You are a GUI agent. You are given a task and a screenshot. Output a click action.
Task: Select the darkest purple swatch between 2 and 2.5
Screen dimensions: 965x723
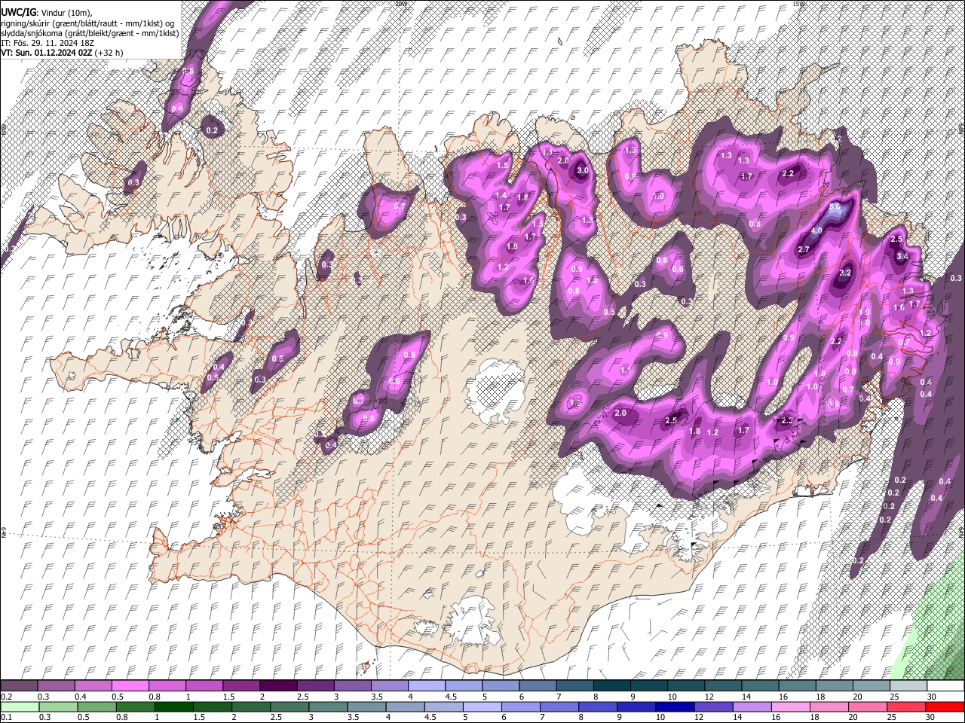point(278,686)
